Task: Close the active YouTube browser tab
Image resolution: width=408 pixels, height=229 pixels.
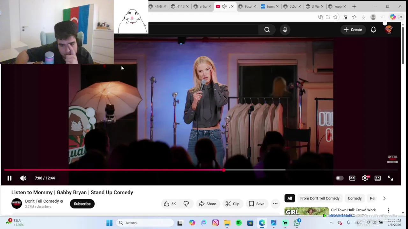Action: (x=232, y=6)
